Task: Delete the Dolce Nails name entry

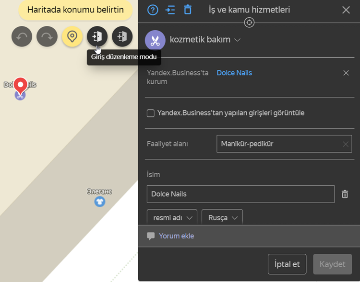Action: pyautogui.click(x=345, y=194)
